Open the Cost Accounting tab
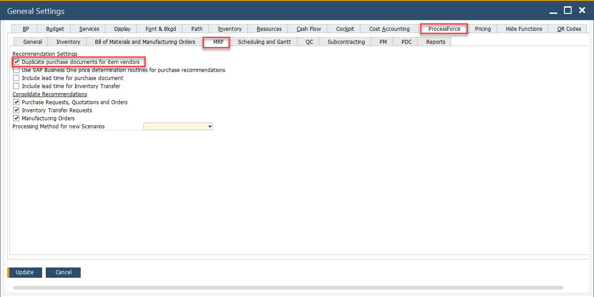The image size is (594, 297). (389, 29)
